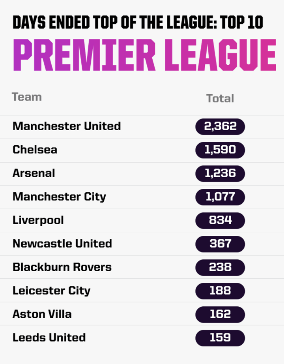The width and height of the screenshot is (284, 364).
Task: Click the 2,362 total badge
Action: 220,127
